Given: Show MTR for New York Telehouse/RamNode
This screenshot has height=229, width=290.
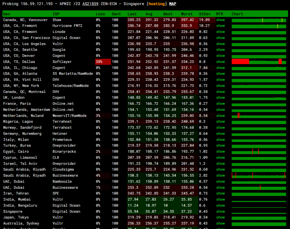Looking at the screenshot, I should tap(220, 86).
